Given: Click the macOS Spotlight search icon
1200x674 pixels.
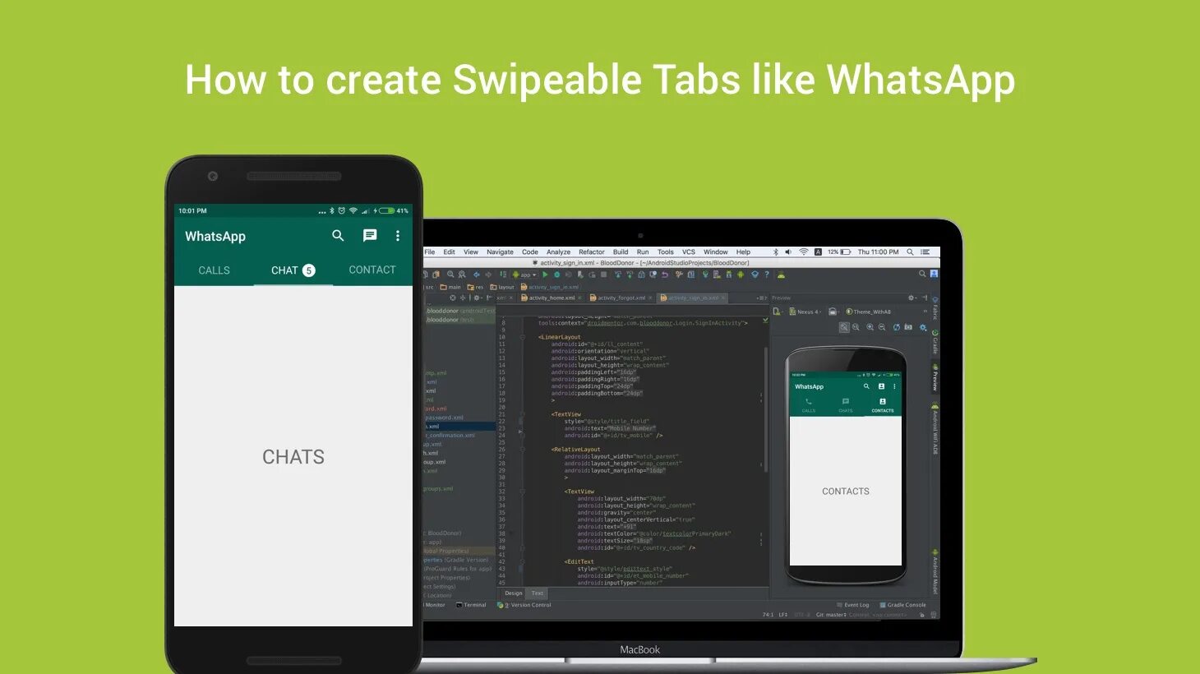Looking at the screenshot, I should (x=910, y=252).
